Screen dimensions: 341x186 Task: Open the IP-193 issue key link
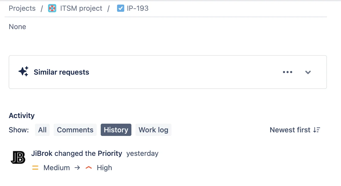coord(138,8)
